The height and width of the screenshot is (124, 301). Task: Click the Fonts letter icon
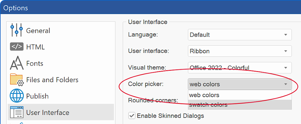tap(17, 63)
